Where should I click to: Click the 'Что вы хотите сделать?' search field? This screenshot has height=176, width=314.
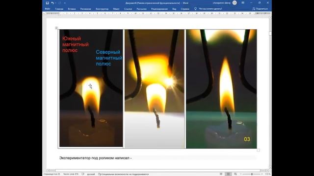click(210, 9)
